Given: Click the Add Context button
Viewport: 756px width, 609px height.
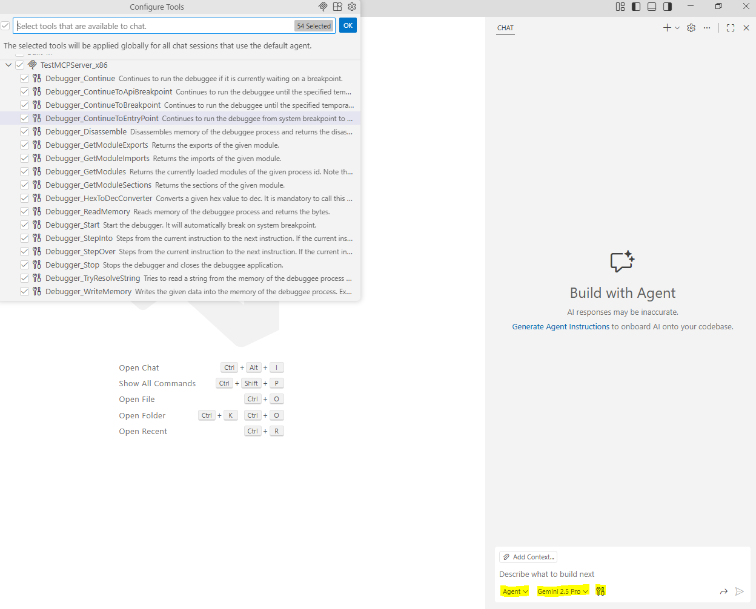Looking at the screenshot, I should (x=528, y=557).
